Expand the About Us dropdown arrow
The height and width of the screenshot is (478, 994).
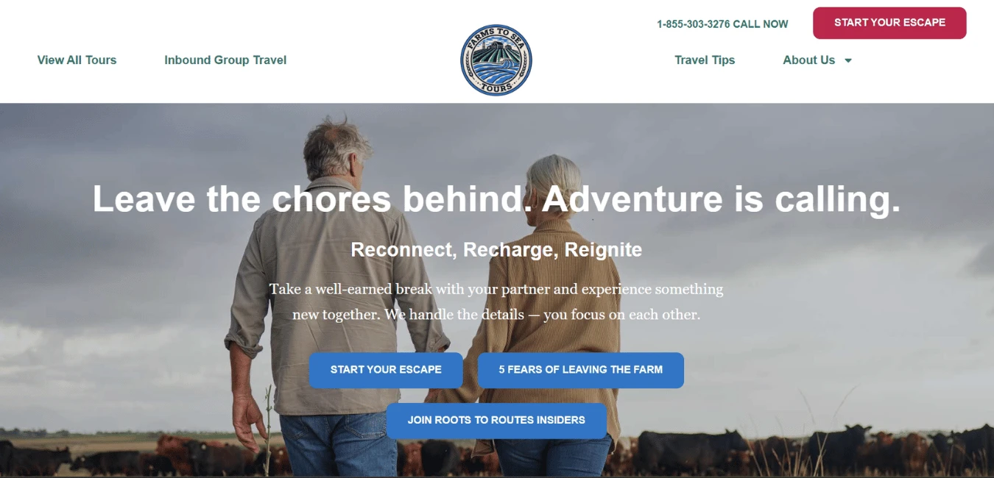(x=848, y=60)
